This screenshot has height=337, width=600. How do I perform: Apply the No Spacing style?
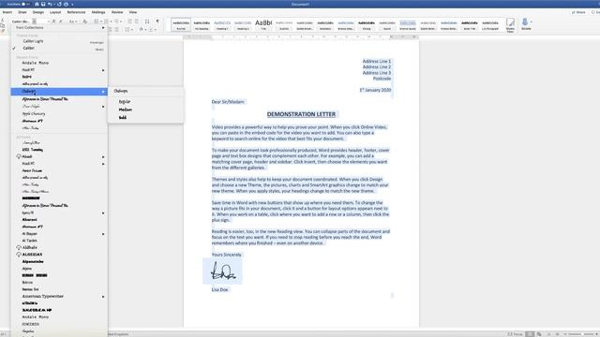point(202,25)
